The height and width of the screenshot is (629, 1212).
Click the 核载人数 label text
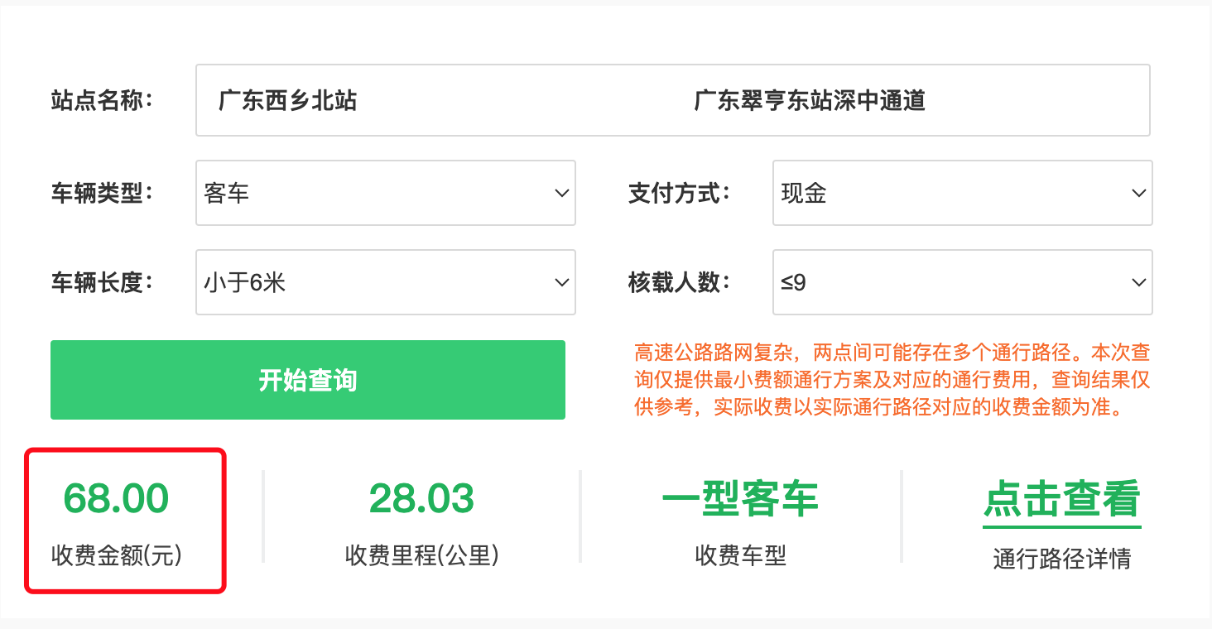pos(679,283)
